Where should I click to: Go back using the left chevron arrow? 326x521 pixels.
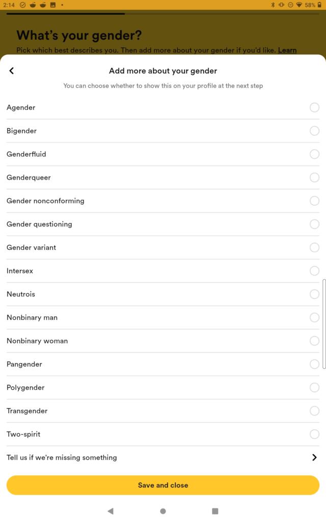(x=12, y=71)
